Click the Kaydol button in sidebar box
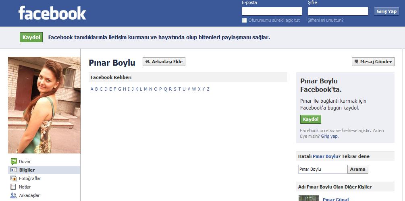Image resolution: width=405 pixels, height=201 pixels. (x=310, y=119)
